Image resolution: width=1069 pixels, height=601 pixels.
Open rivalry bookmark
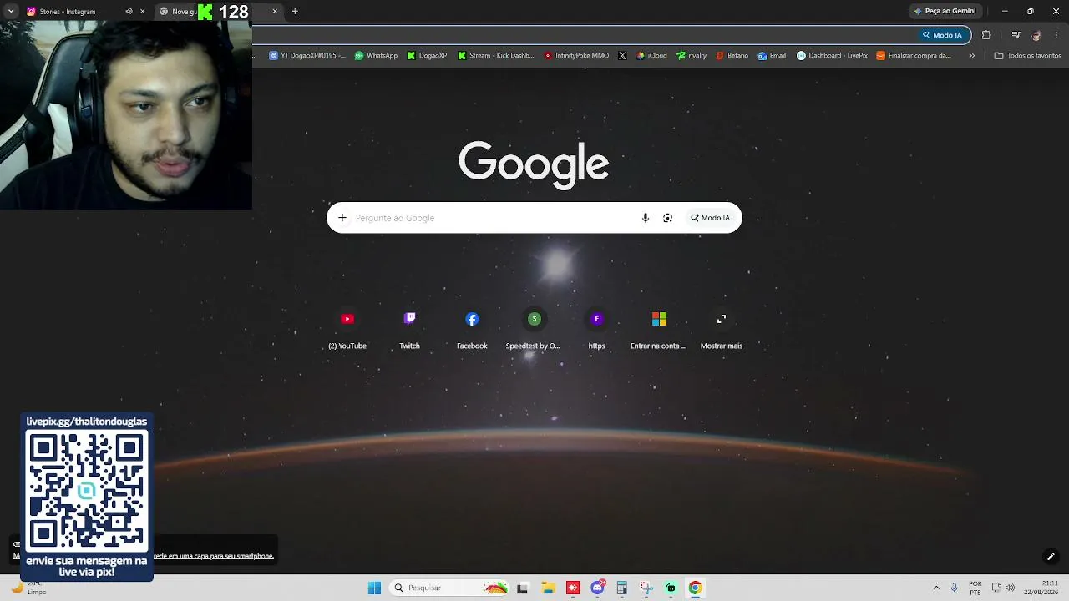tap(692, 56)
